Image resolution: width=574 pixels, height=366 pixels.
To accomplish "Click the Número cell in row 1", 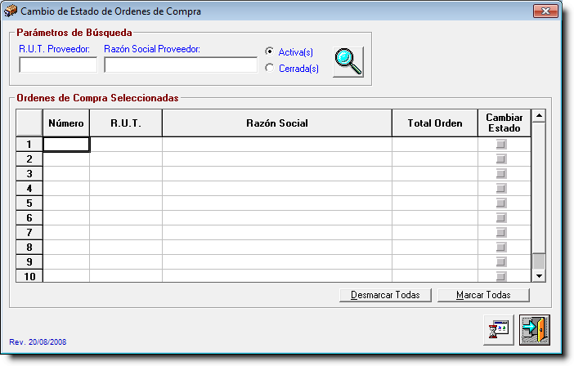I will (66, 145).
